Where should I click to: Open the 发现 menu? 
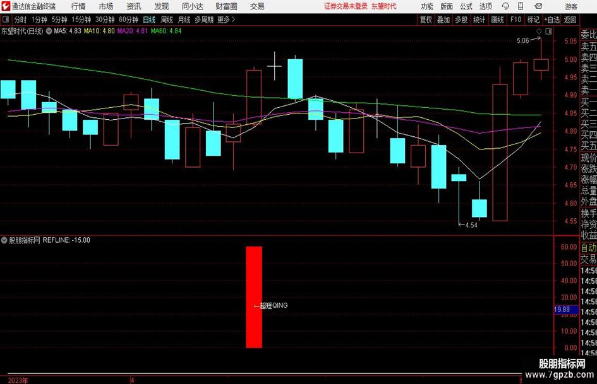(162, 6)
